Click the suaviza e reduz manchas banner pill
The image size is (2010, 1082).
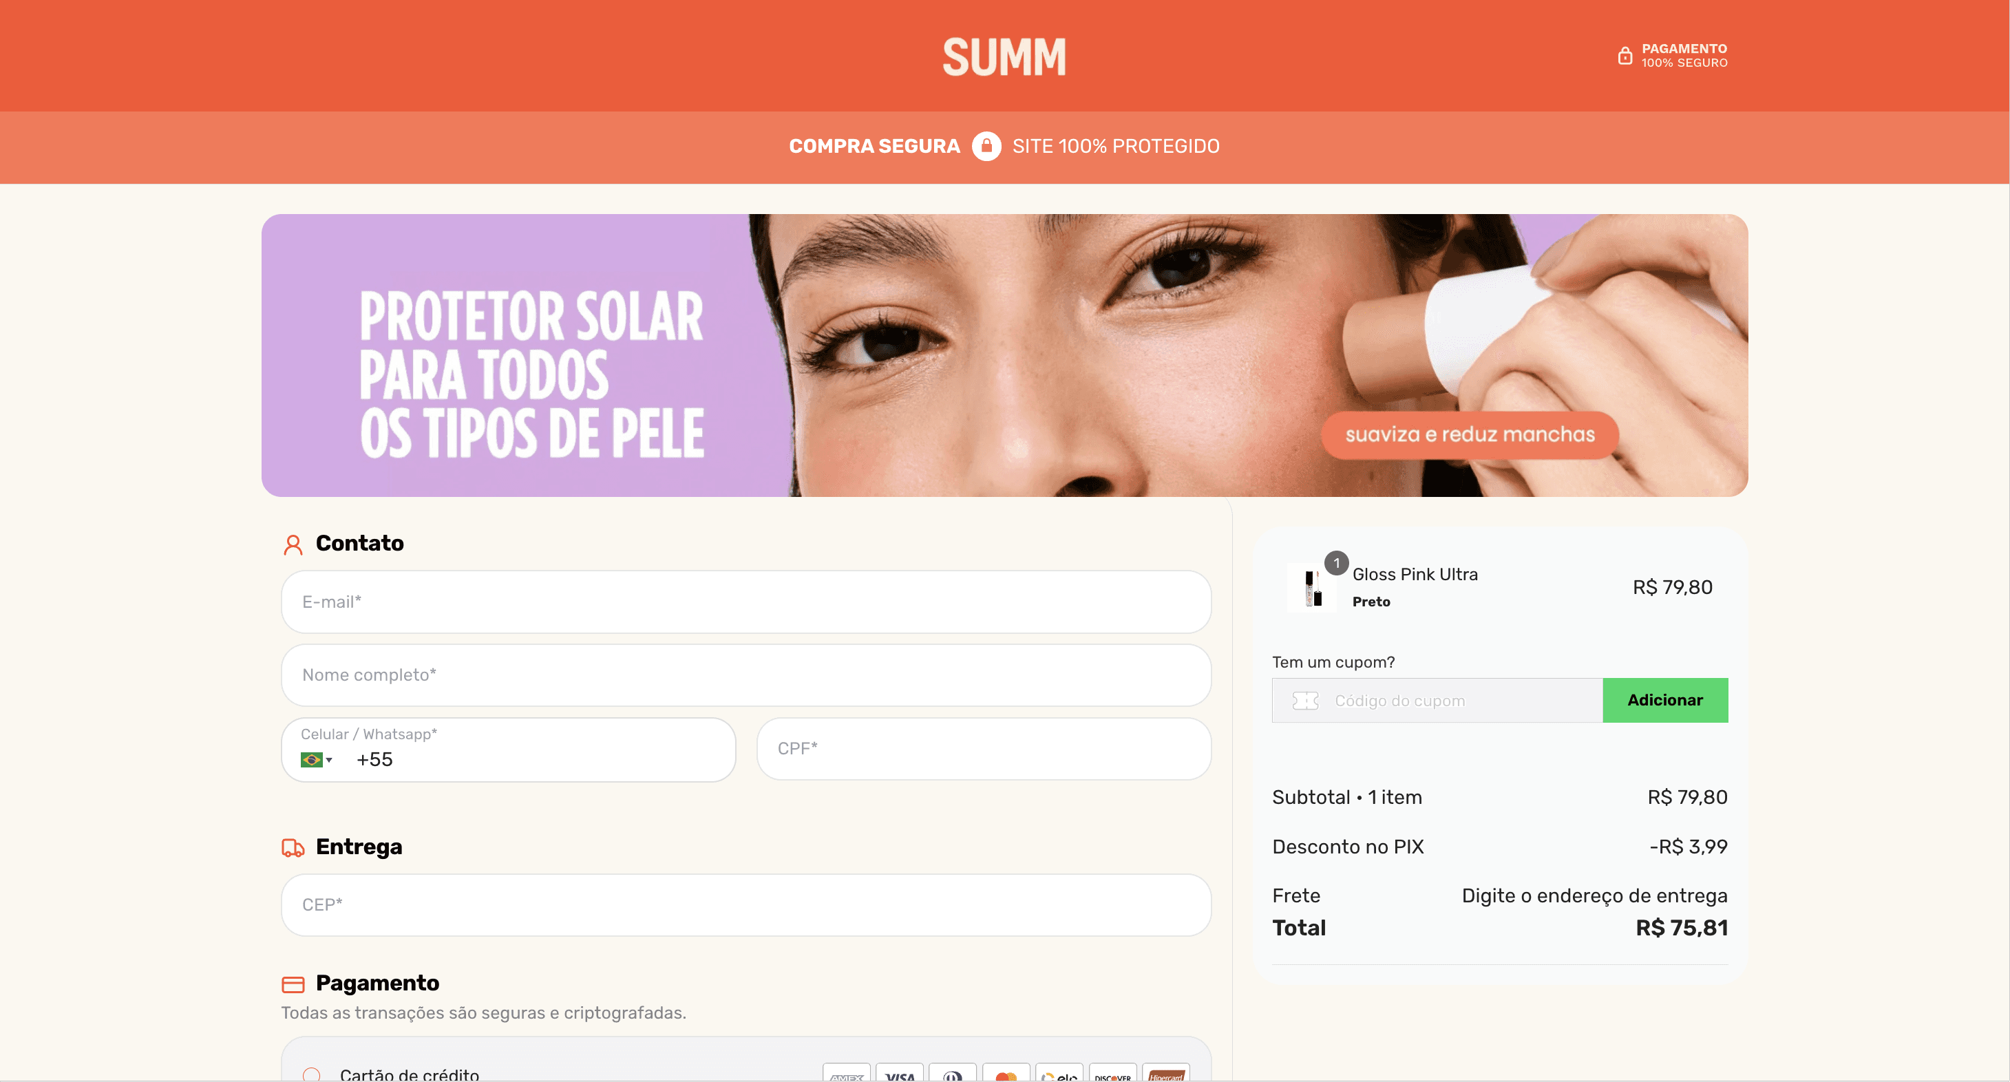tap(1469, 434)
